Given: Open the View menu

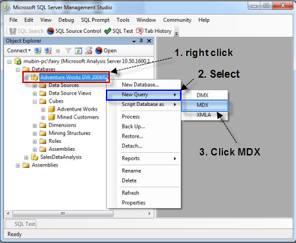Looking at the screenshot, I should (x=45, y=20).
